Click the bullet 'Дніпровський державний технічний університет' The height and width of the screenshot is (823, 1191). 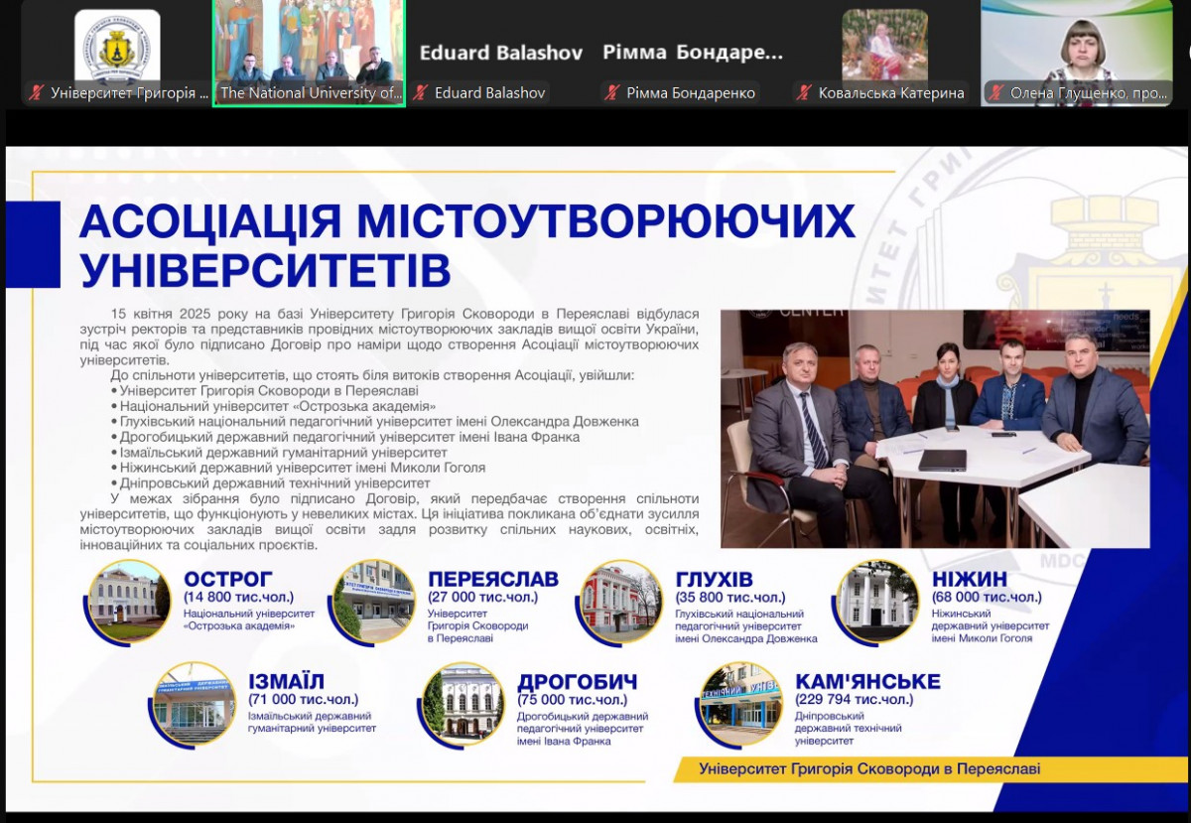(x=269, y=482)
